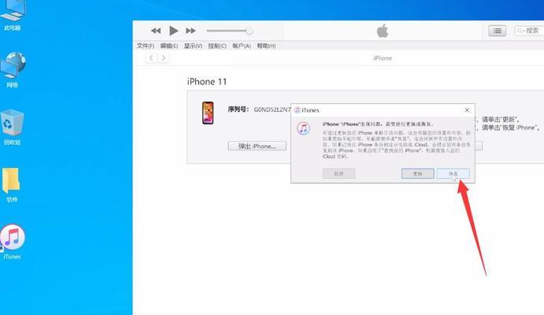Open the 帐户(A) menu

242,46
